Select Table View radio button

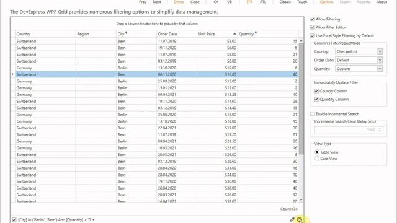pos(317,152)
